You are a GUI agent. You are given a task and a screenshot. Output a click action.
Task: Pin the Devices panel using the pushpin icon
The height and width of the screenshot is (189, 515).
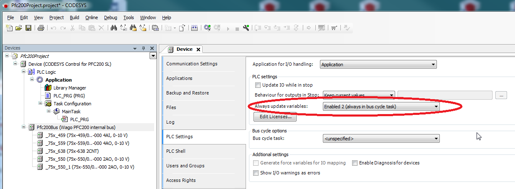(x=143, y=48)
